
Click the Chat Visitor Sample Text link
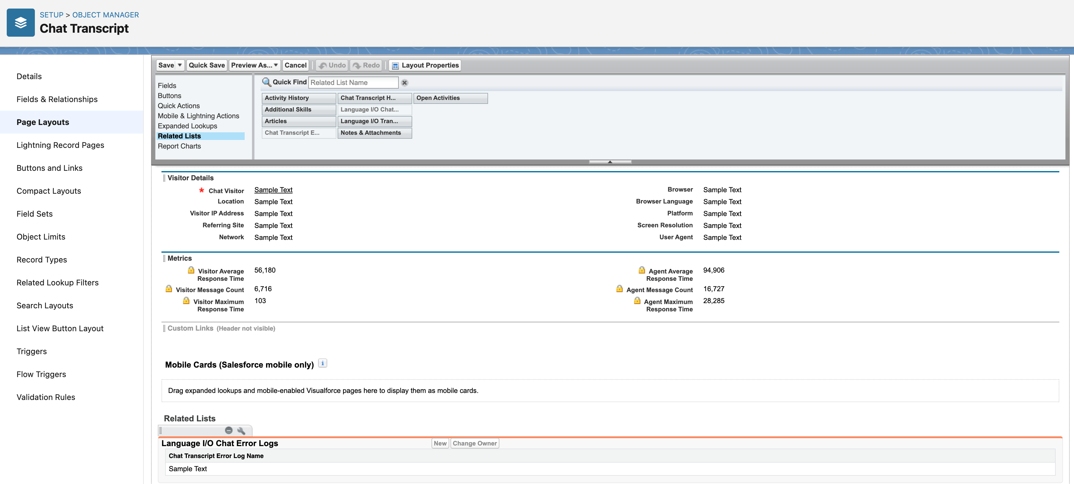pyautogui.click(x=273, y=190)
